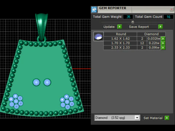The image size is (175, 131).
Task: Click the green arrow next to Update
Action: (120, 27)
